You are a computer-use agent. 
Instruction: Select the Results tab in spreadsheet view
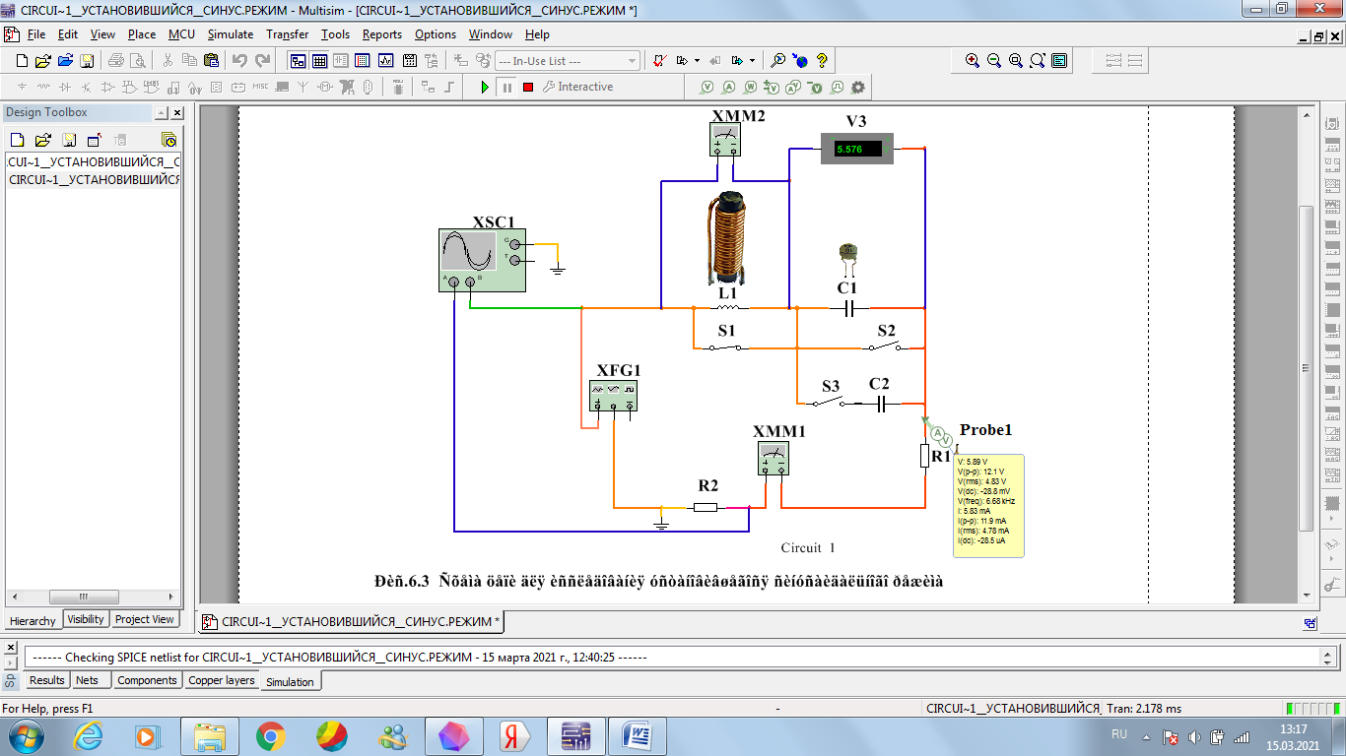click(x=46, y=680)
